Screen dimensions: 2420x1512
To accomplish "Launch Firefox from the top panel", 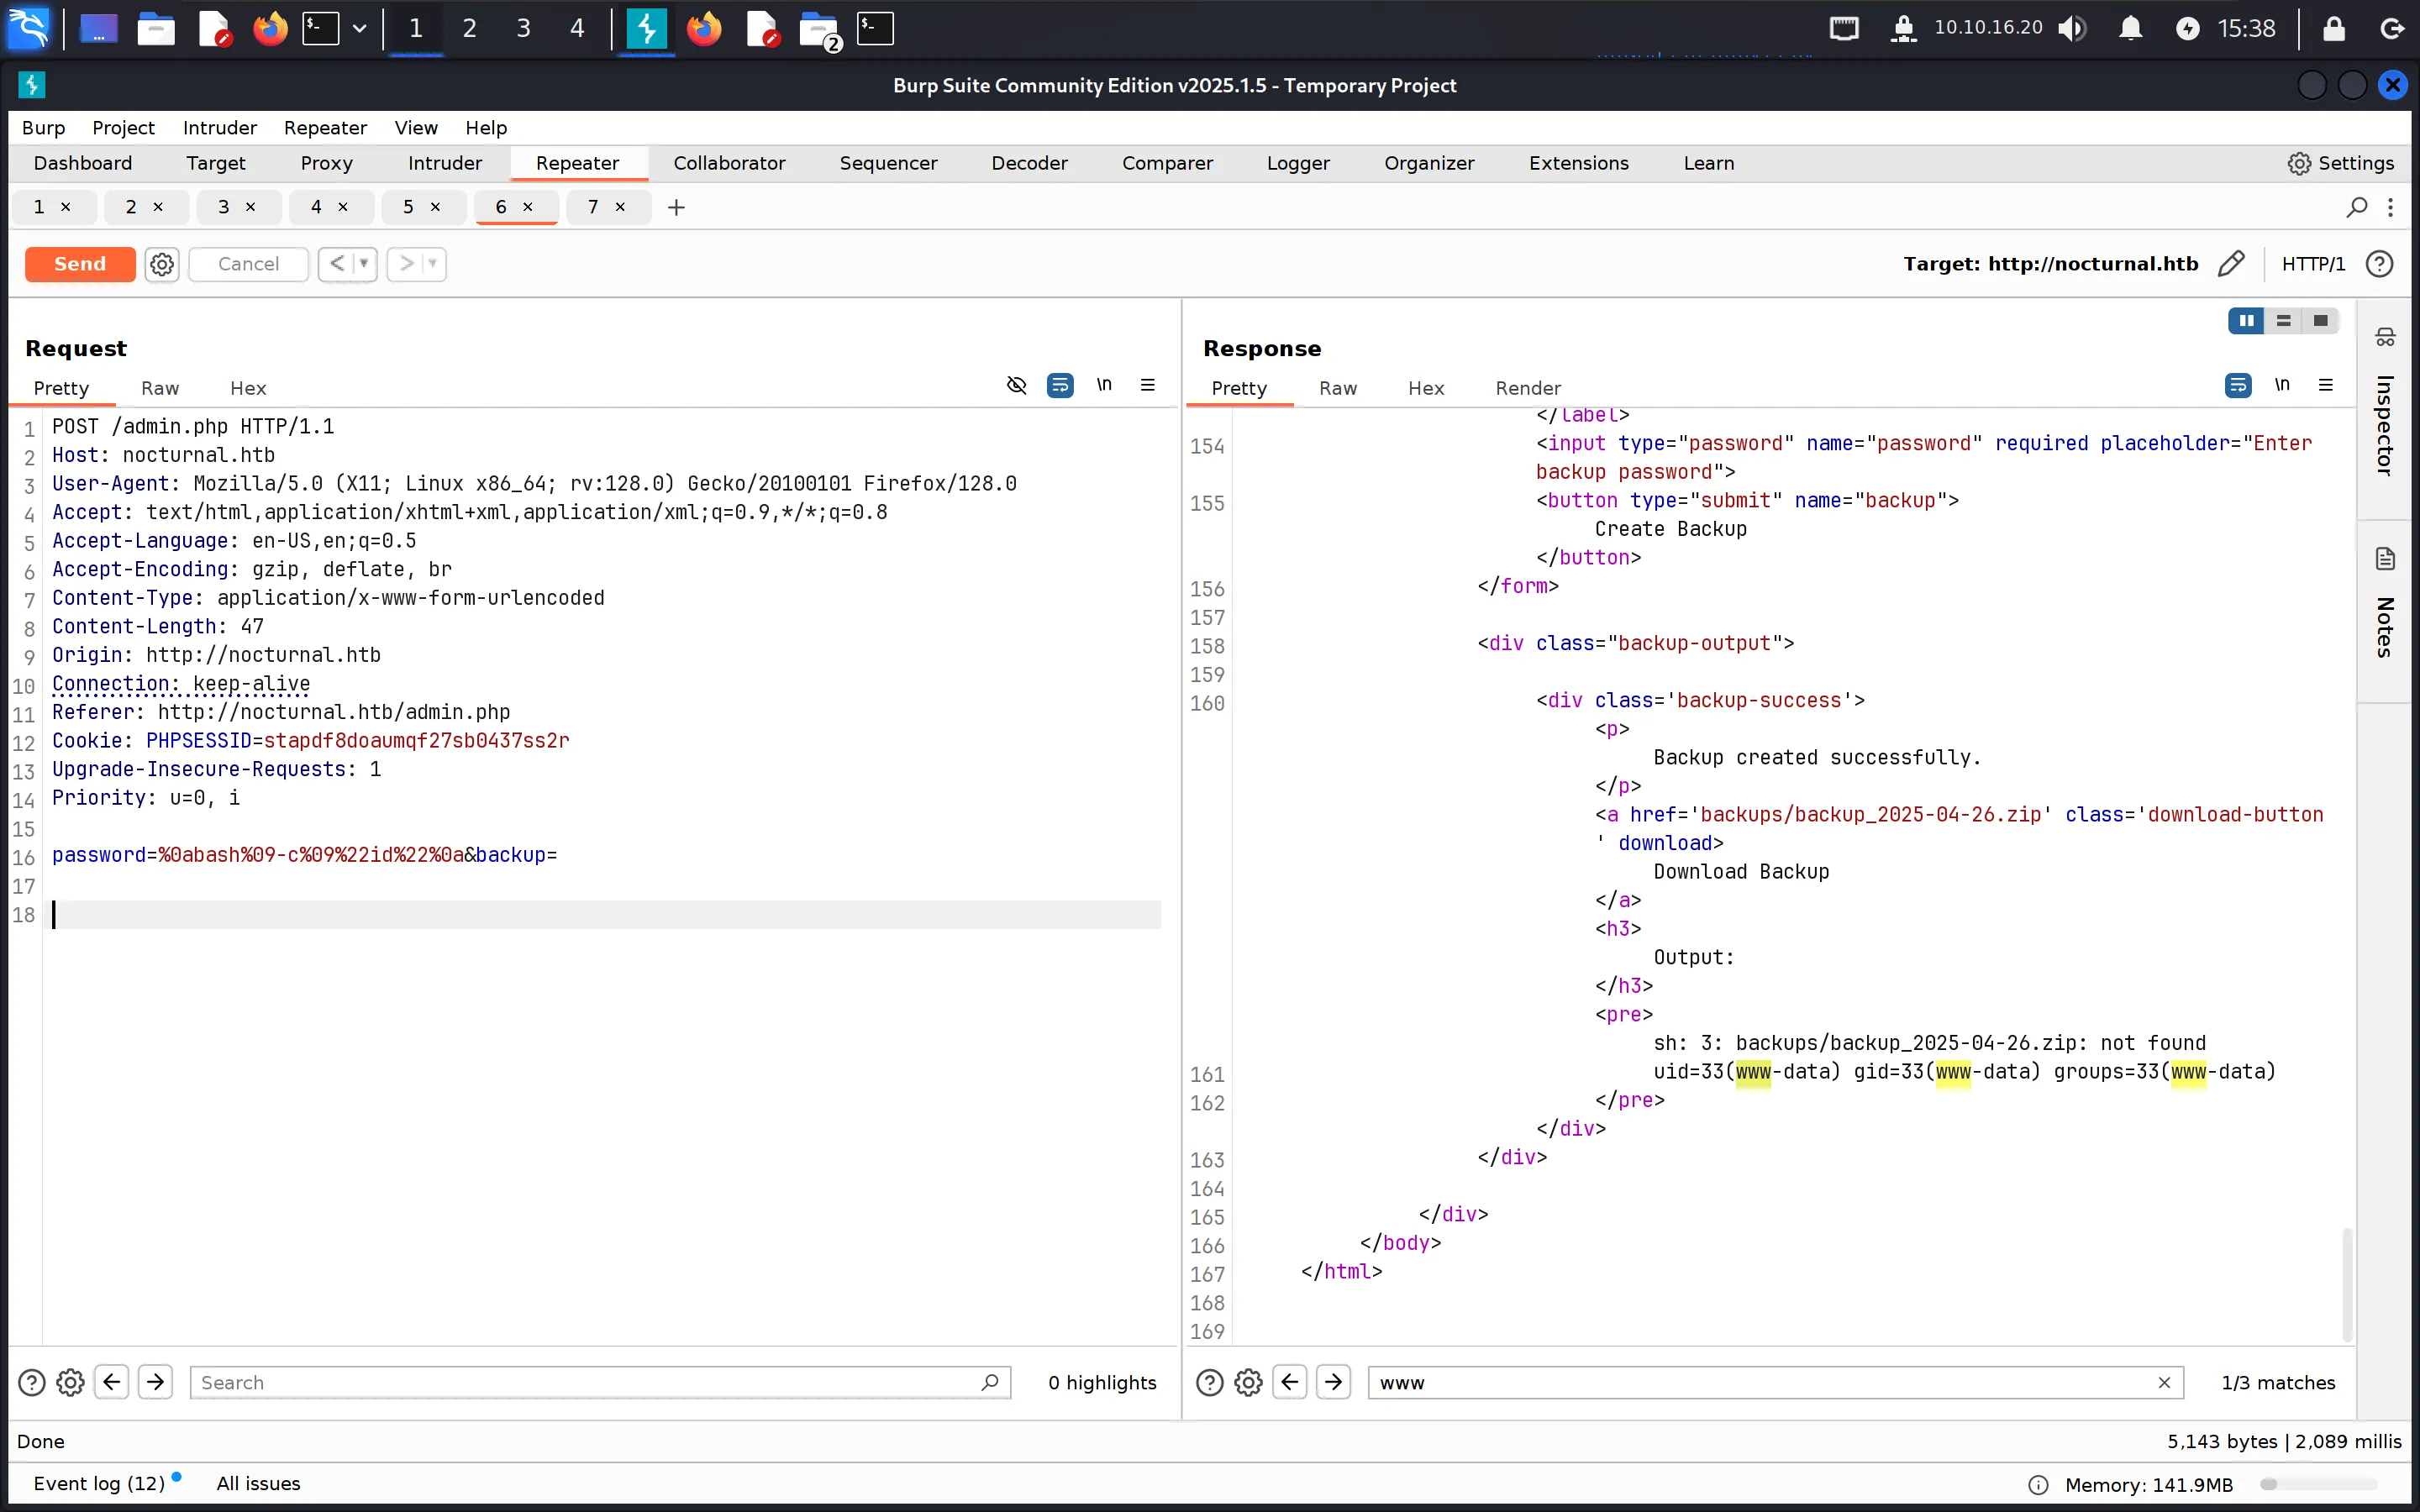I will [x=270, y=28].
